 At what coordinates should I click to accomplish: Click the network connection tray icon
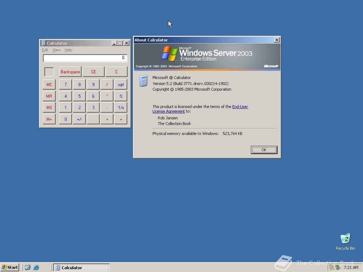[x=338, y=267]
